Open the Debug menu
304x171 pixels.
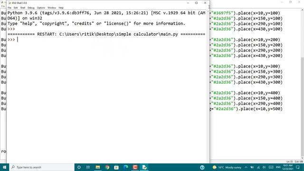tap(31, 8)
